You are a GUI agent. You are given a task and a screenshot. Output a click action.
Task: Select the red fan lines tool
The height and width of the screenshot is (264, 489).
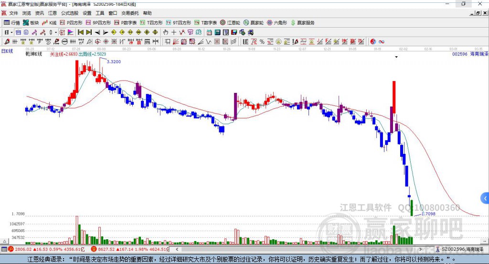tap(176, 42)
